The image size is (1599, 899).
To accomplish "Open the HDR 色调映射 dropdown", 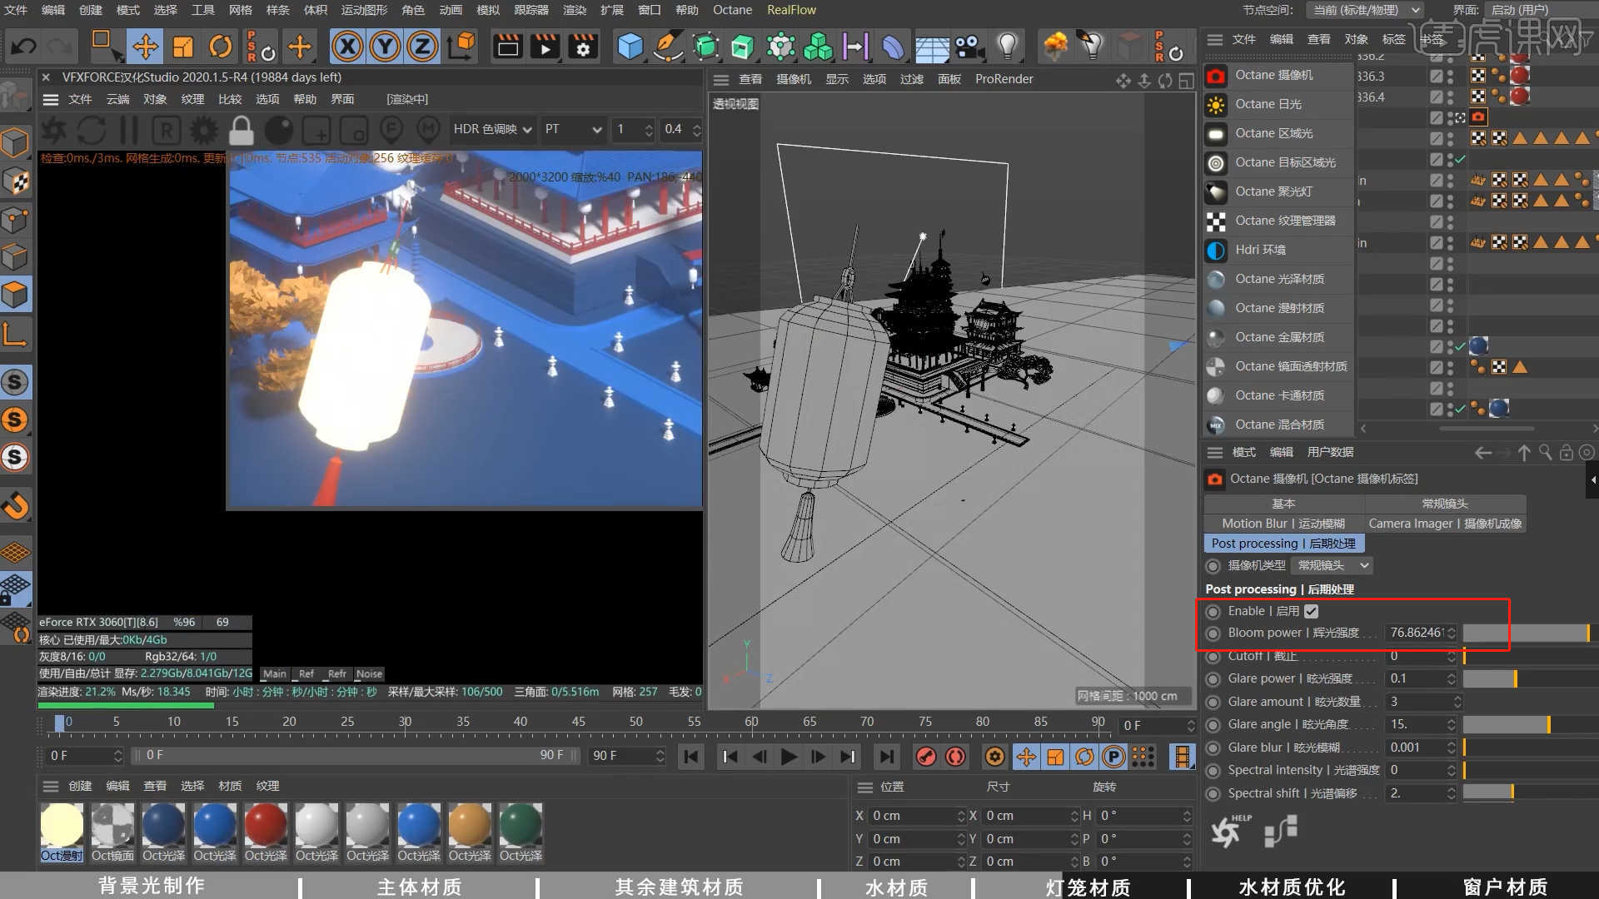I will pyautogui.click(x=491, y=129).
